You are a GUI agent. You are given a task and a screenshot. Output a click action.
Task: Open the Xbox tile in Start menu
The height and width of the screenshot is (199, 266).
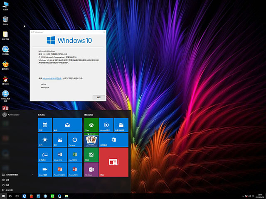click(x=91, y=125)
